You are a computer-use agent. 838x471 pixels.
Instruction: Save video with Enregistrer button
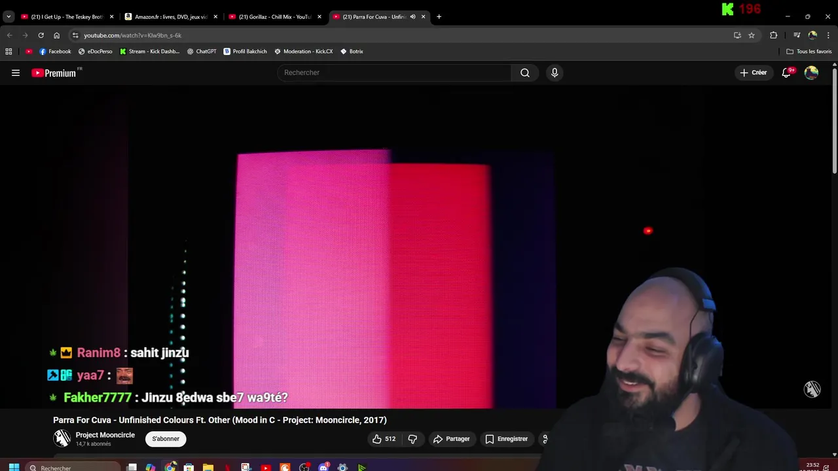[x=507, y=439]
